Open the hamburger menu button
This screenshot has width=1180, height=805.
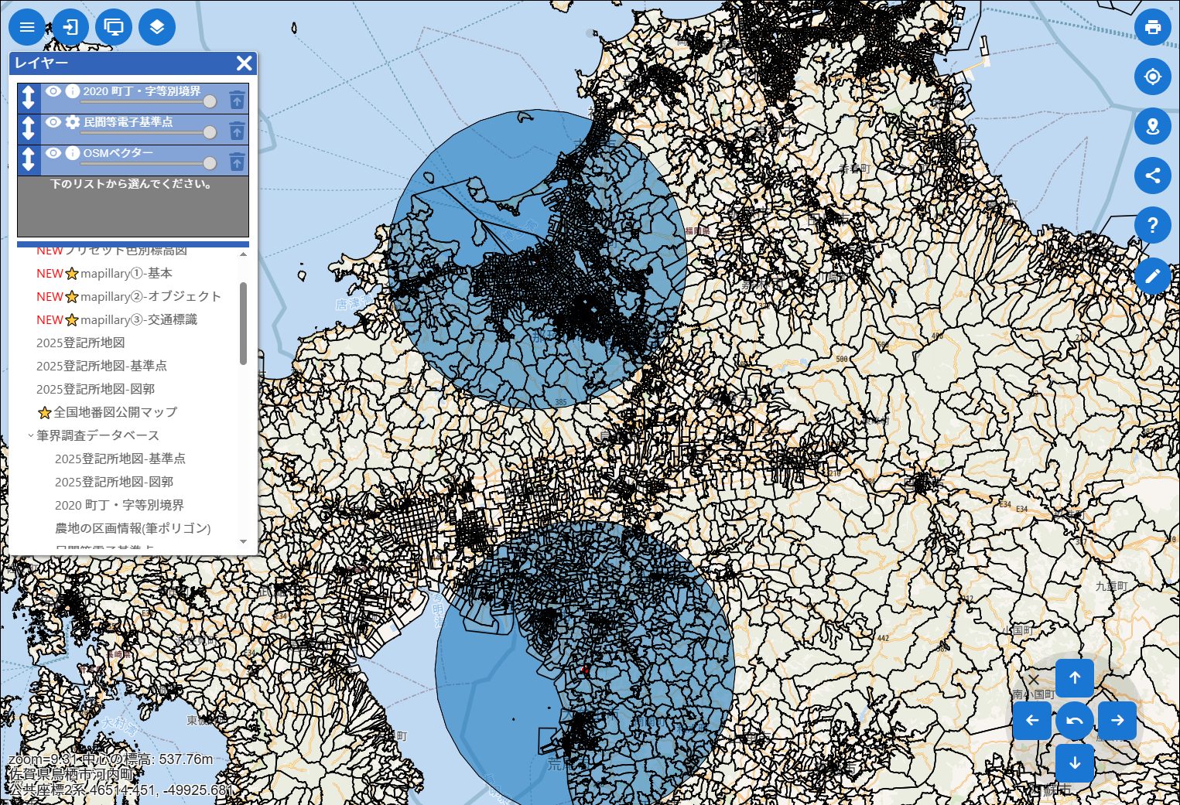(x=27, y=27)
